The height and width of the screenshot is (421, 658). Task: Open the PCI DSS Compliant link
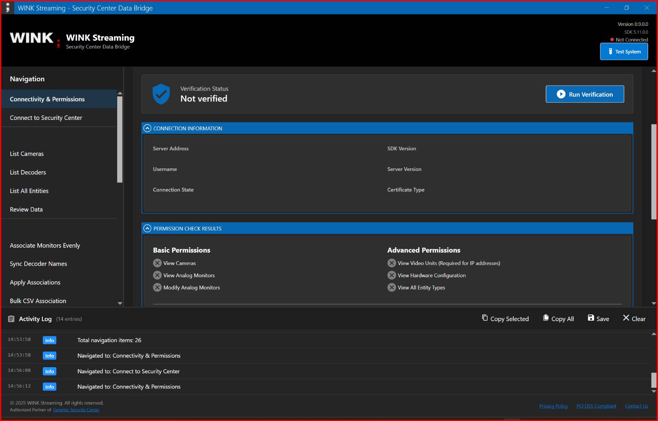[596, 406]
